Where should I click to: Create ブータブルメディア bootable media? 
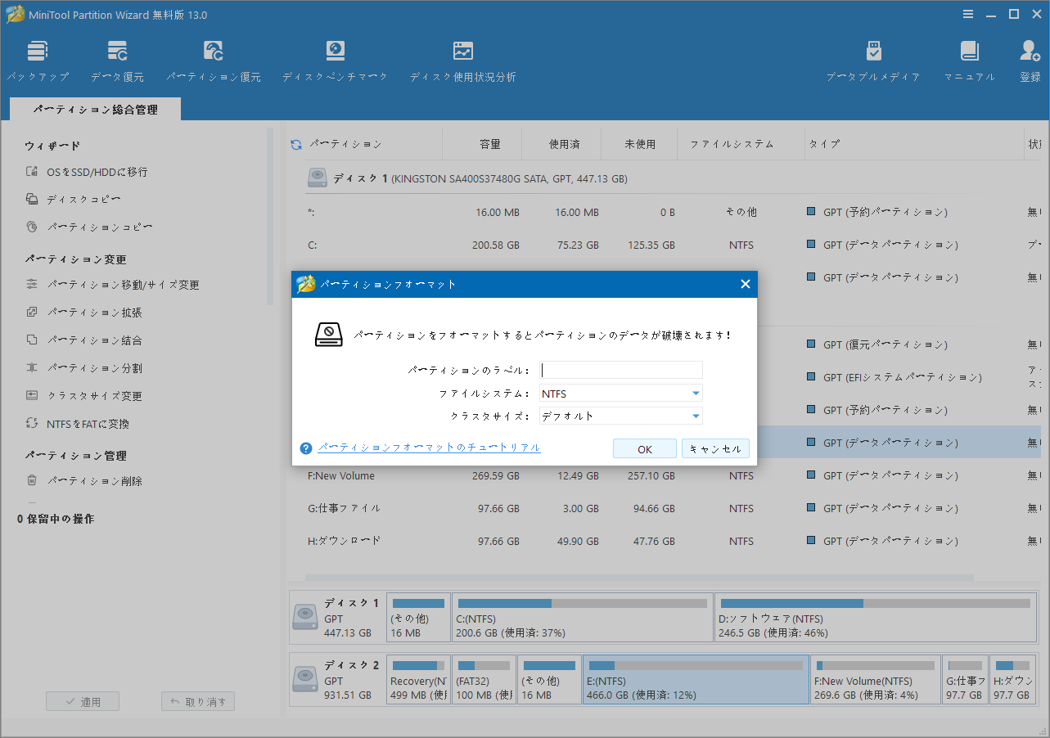click(873, 59)
